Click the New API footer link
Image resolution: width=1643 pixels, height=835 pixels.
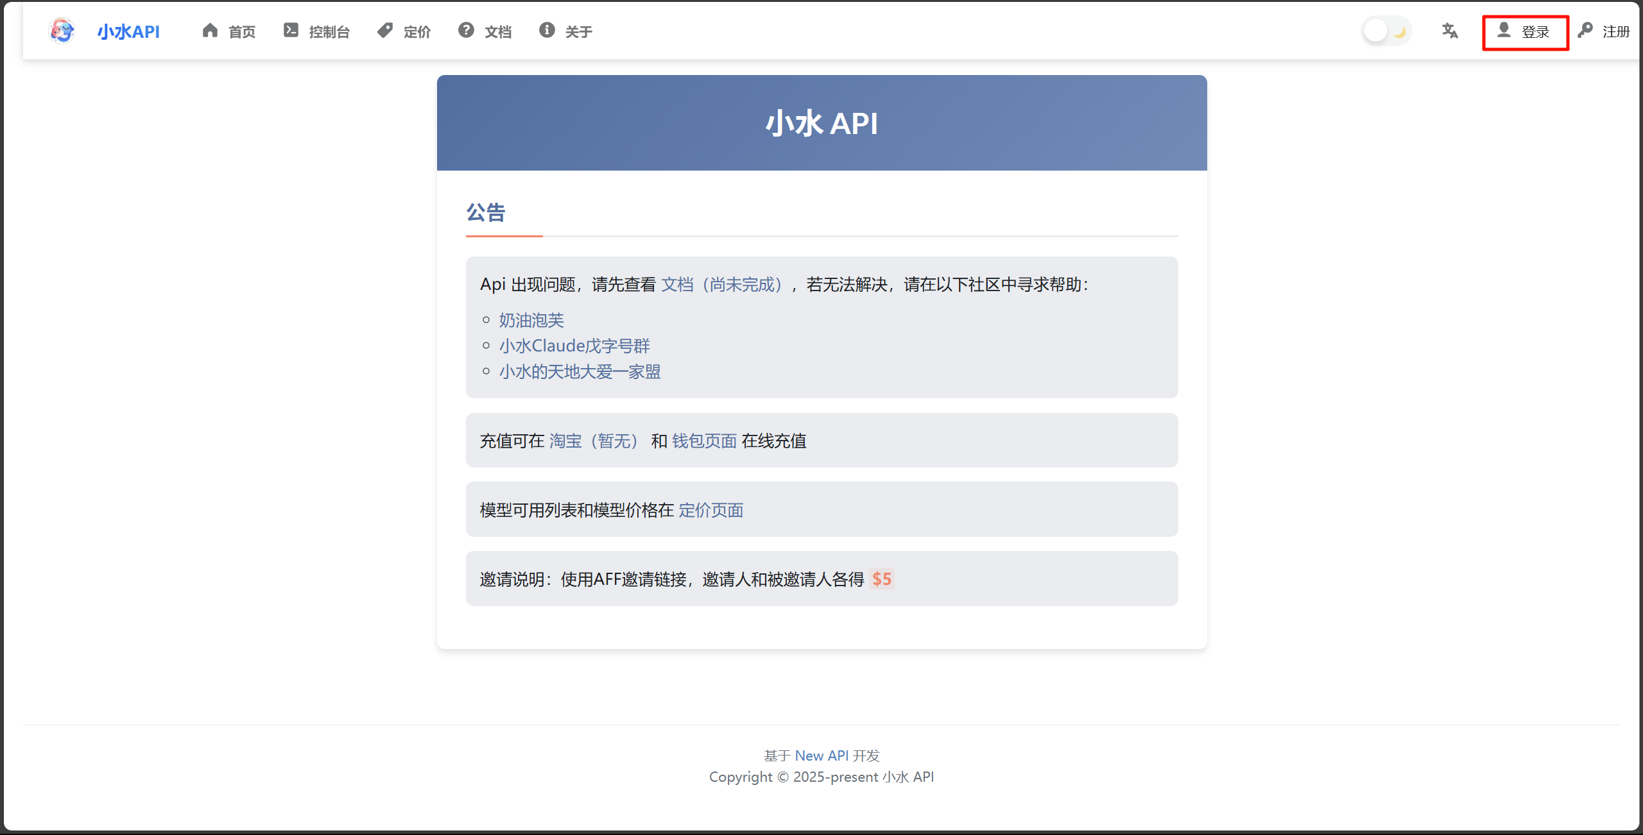click(x=821, y=755)
